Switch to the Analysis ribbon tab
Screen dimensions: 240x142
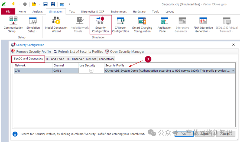click(37, 12)
